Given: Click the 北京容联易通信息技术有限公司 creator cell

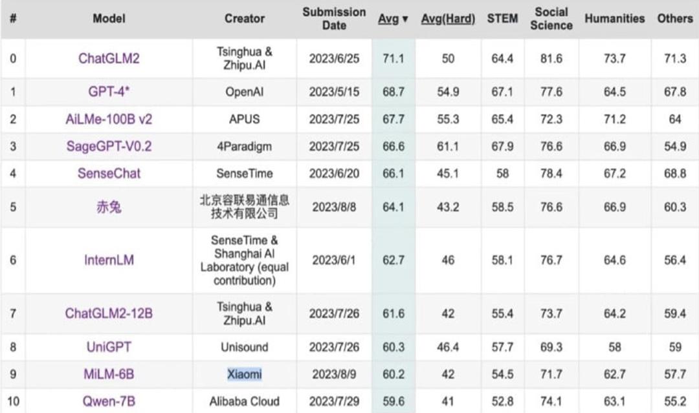Looking at the screenshot, I should (x=244, y=207).
